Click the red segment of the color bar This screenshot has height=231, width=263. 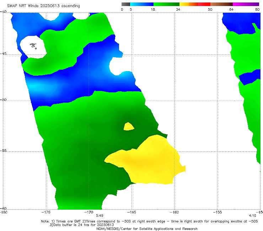pos(204,4)
